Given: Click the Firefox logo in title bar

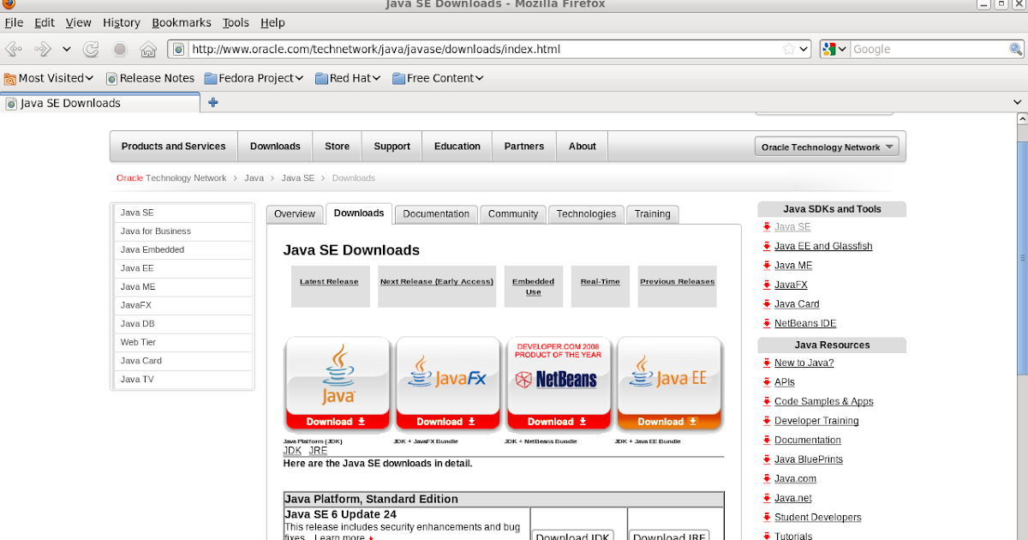Looking at the screenshot, I should (x=9, y=4).
